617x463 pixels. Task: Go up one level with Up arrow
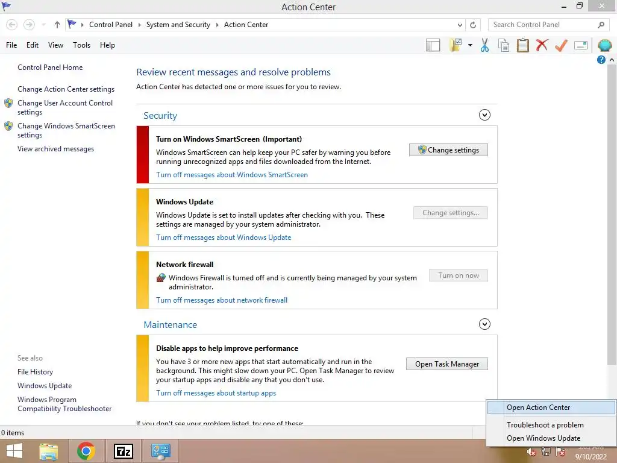tap(57, 25)
